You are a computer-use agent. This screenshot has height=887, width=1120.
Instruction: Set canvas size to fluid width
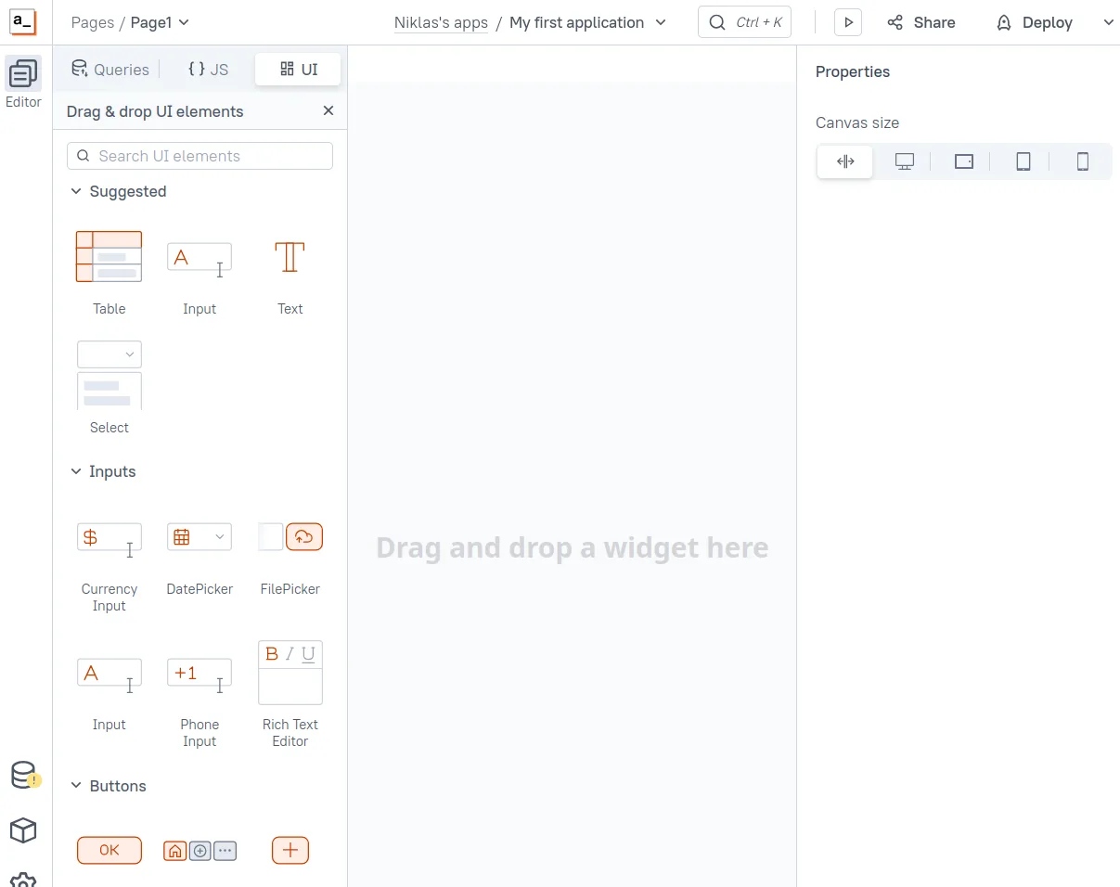(x=844, y=161)
